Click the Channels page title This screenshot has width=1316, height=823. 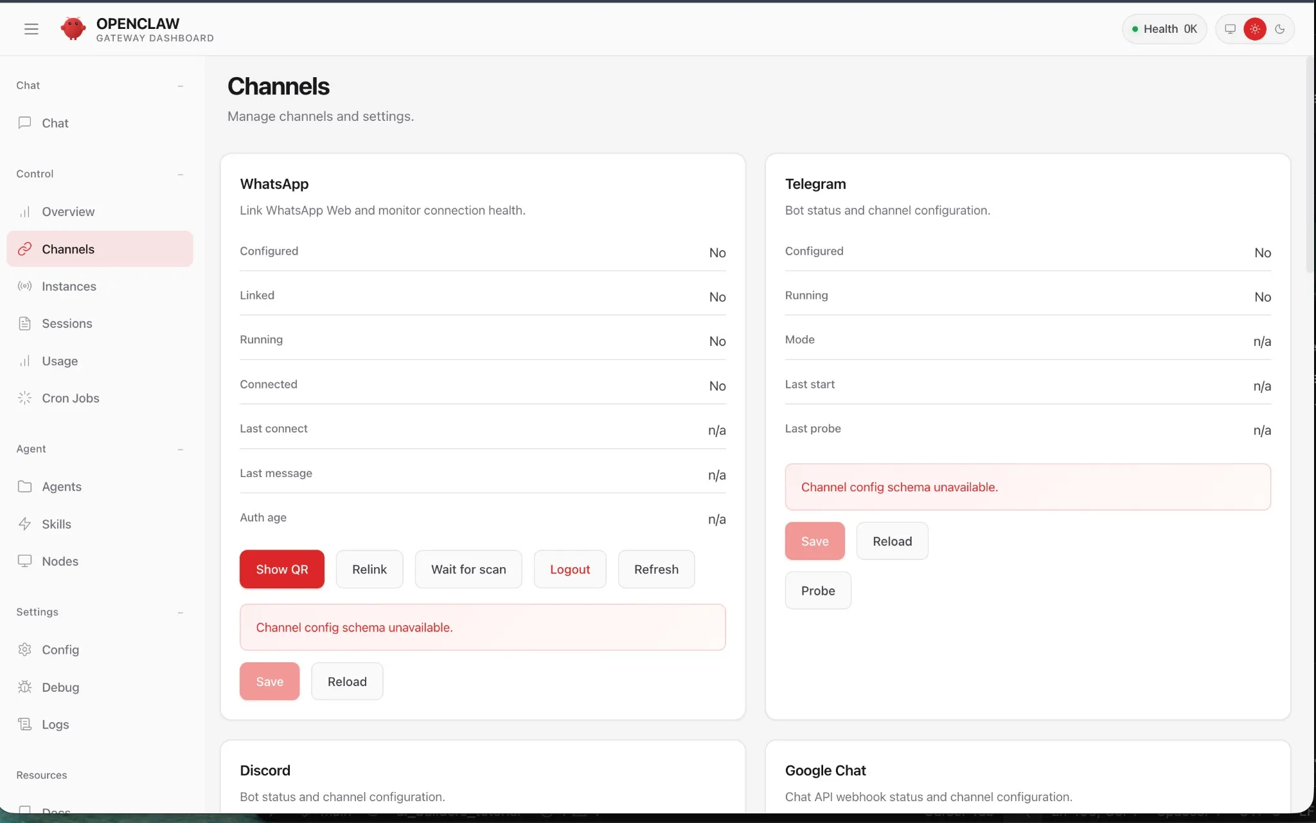coord(278,86)
